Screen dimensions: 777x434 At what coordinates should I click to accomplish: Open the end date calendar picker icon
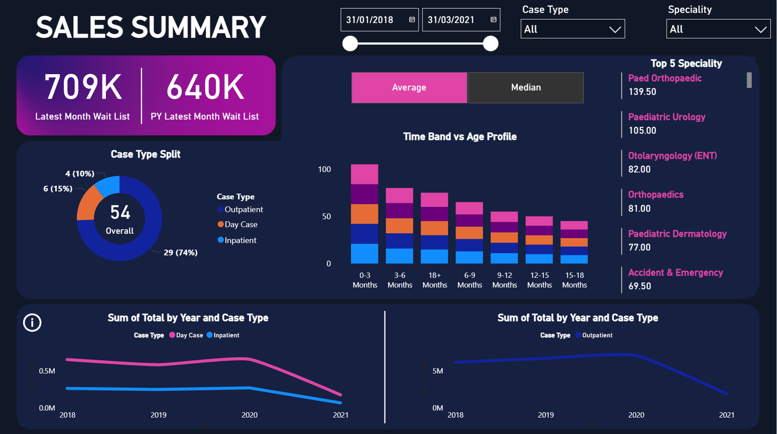(x=493, y=20)
